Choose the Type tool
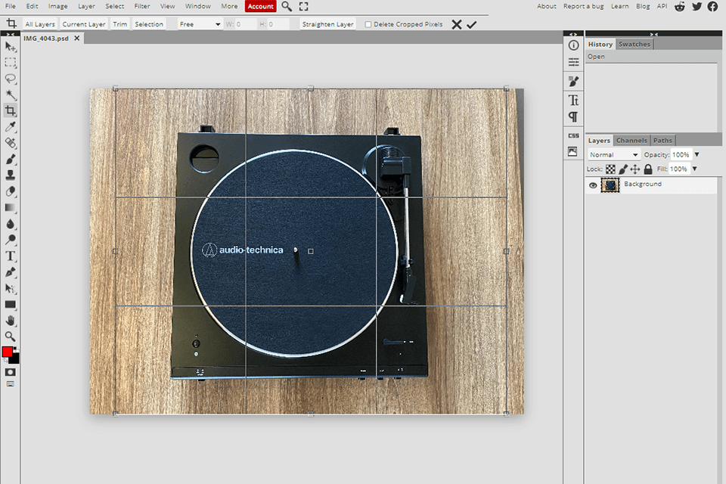726x484 pixels. point(11,256)
